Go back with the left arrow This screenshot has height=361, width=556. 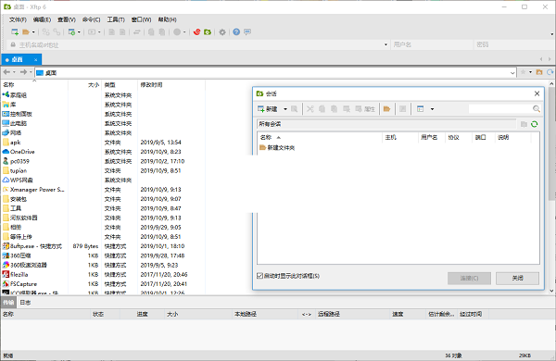tap(6, 72)
